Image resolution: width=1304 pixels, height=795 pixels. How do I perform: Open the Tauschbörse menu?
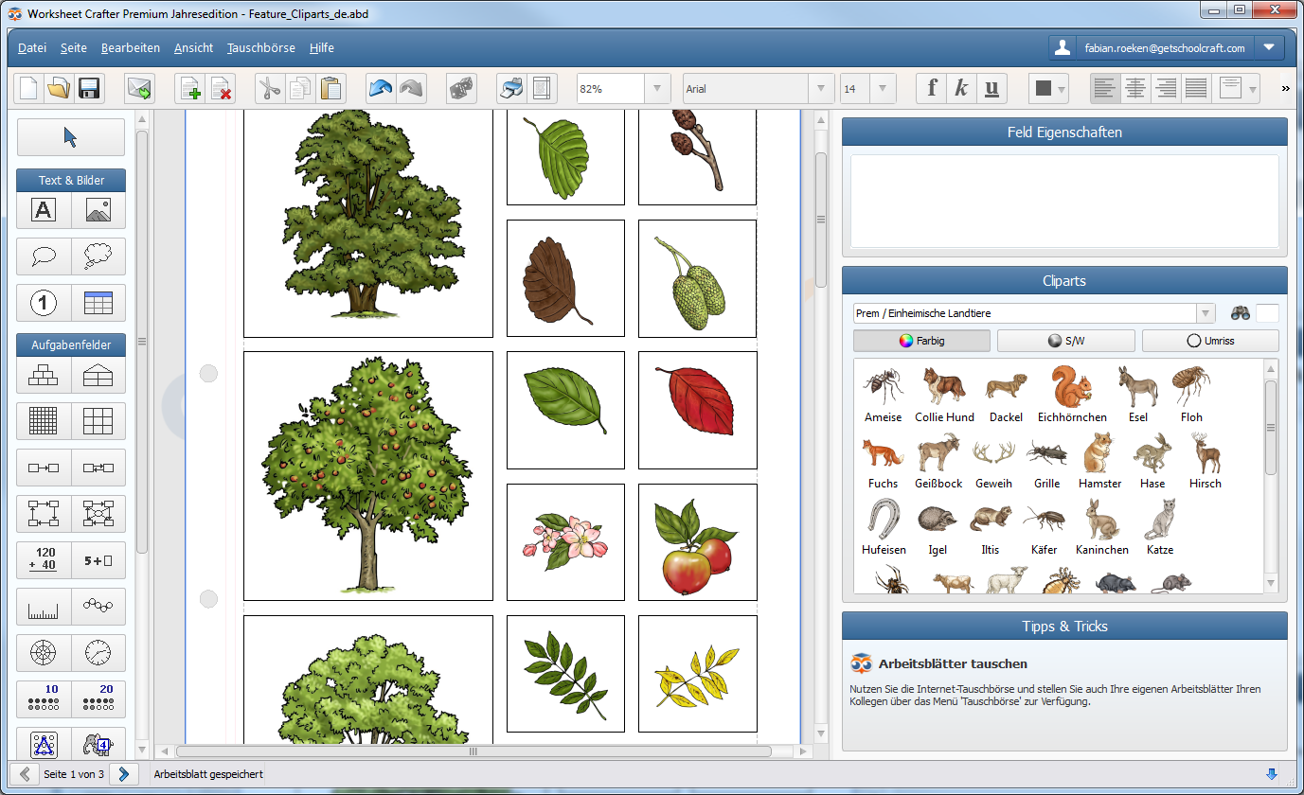pyautogui.click(x=260, y=47)
